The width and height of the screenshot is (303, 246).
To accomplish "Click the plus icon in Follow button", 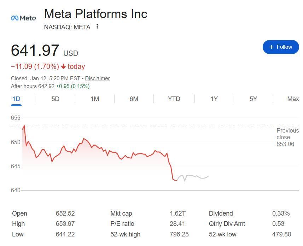I will point(272,47).
